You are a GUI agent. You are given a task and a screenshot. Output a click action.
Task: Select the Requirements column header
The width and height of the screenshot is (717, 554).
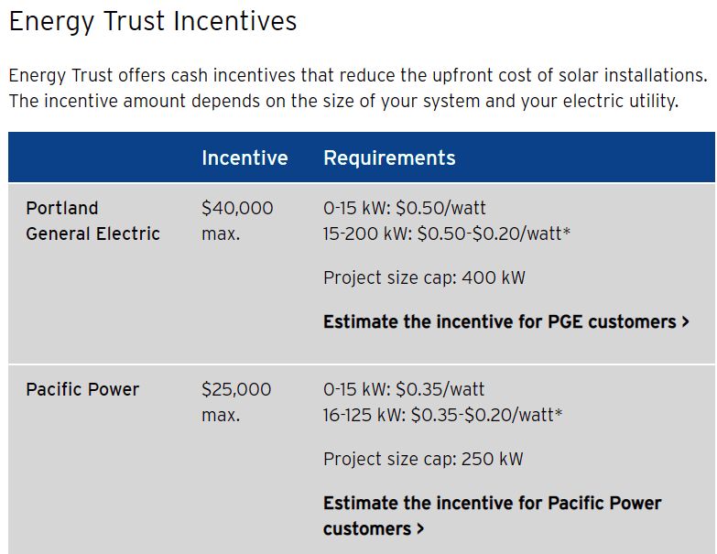[x=389, y=158]
